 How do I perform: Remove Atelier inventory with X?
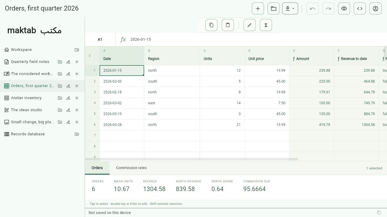pyautogui.click(x=77, y=98)
